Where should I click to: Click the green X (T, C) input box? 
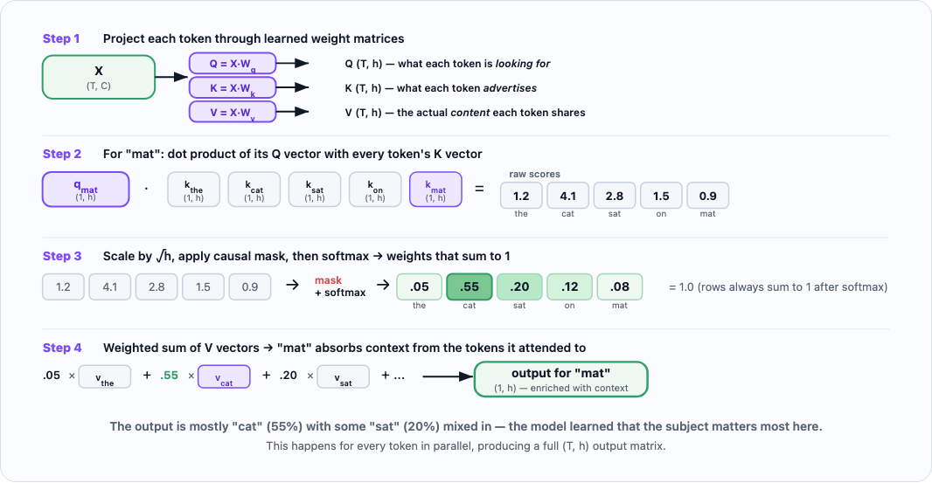click(x=99, y=76)
